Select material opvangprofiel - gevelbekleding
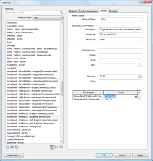153x161 pixels. tap(21, 136)
